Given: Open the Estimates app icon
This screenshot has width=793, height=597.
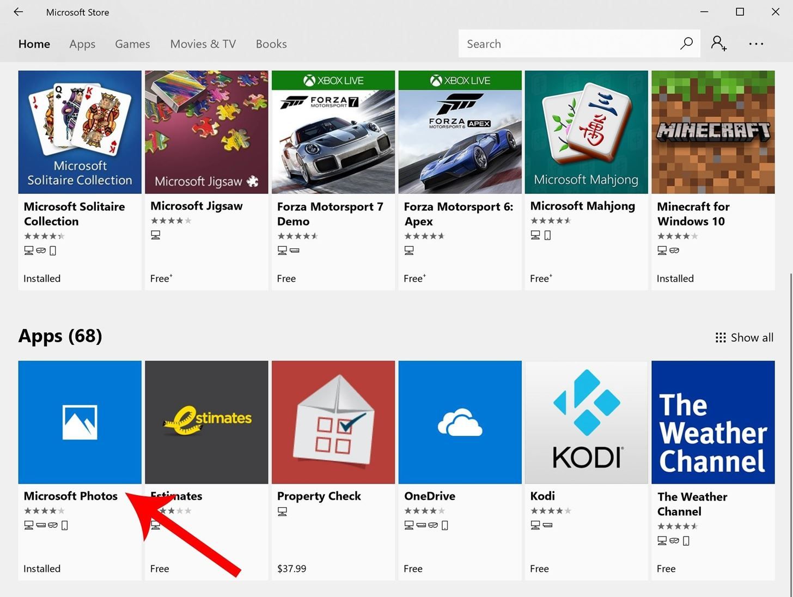Looking at the screenshot, I should tap(206, 422).
